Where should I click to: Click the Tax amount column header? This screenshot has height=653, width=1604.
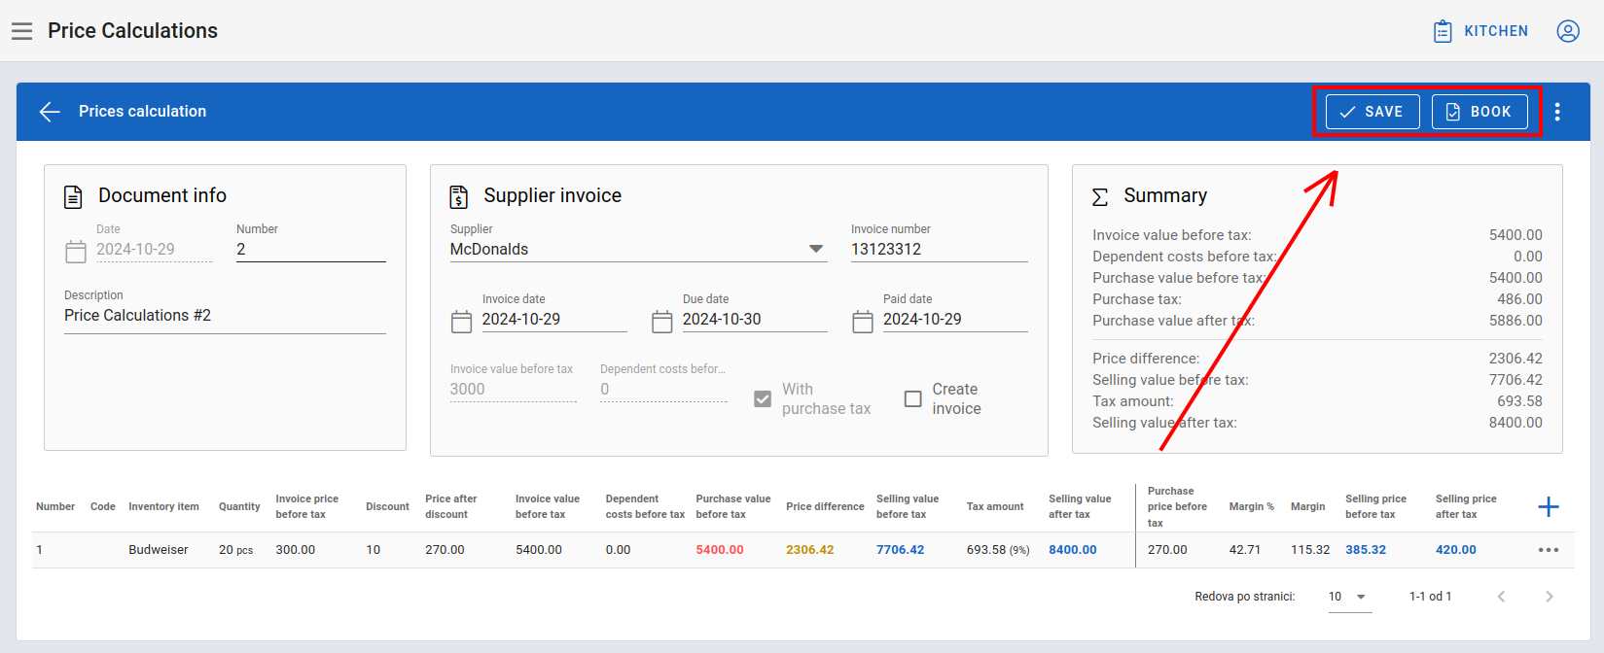[995, 507]
